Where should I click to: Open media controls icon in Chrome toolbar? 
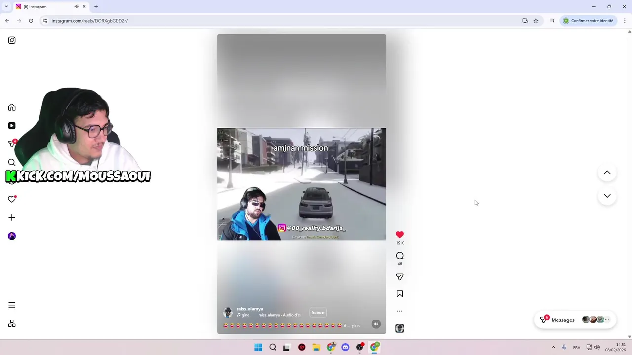click(x=552, y=21)
